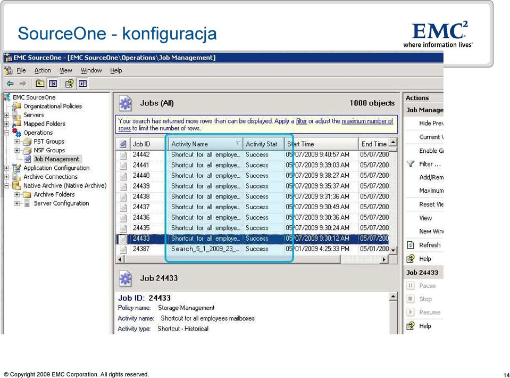Open the Action menu

point(43,70)
